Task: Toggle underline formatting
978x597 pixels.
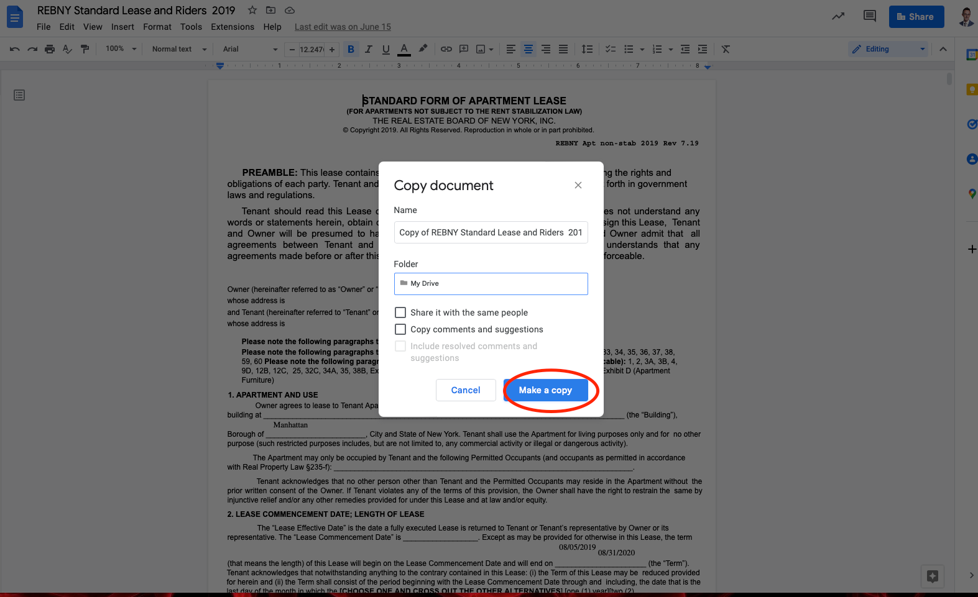Action: pyautogui.click(x=386, y=49)
